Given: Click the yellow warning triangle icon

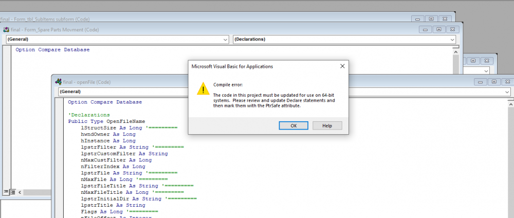Looking at the screenshot, I should [x=204, y=89].
